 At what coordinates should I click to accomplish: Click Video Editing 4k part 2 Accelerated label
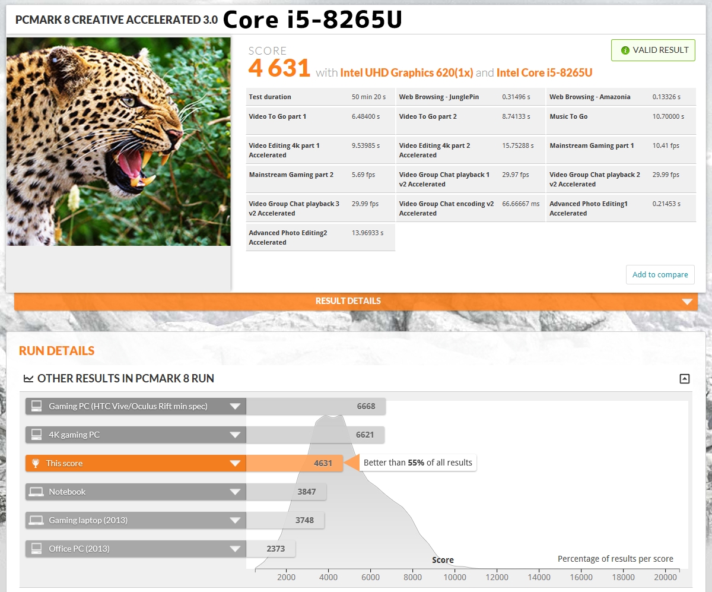click(x=434, y=150)
